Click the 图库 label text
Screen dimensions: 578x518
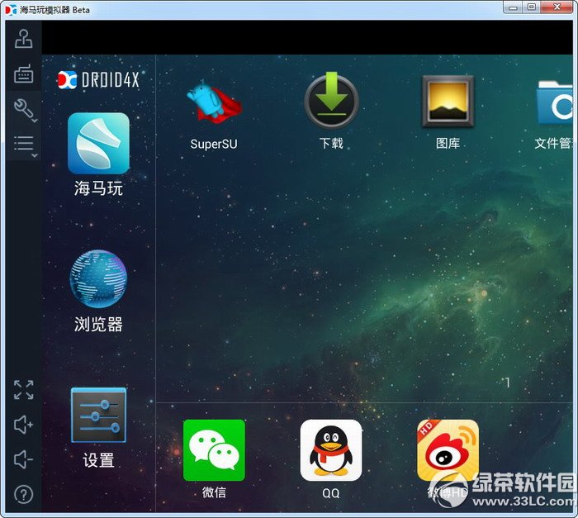448,143
